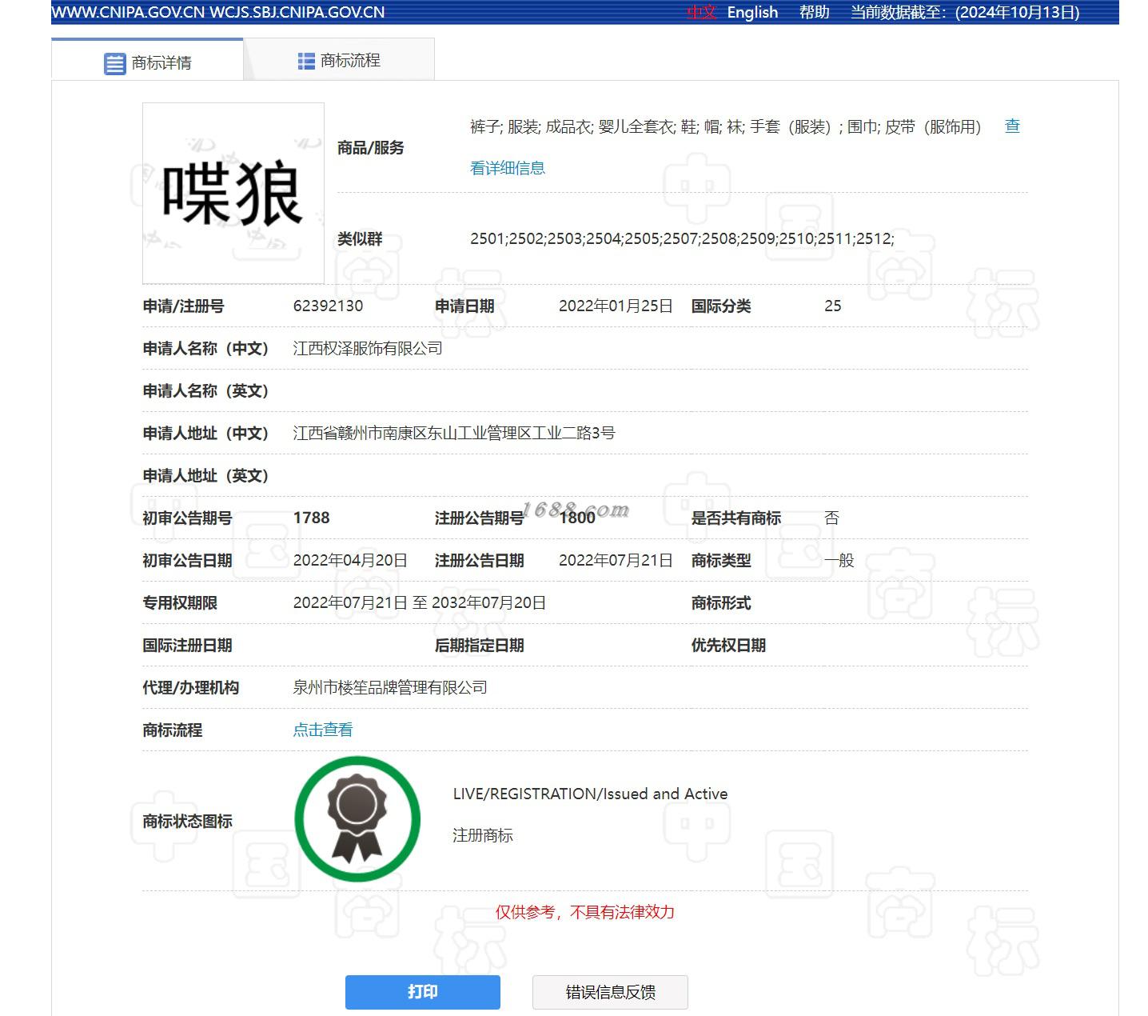Viewport: 1148px width, 1016px height.
Task: Select trademark type value 一般
Action: tap(839, 560)
